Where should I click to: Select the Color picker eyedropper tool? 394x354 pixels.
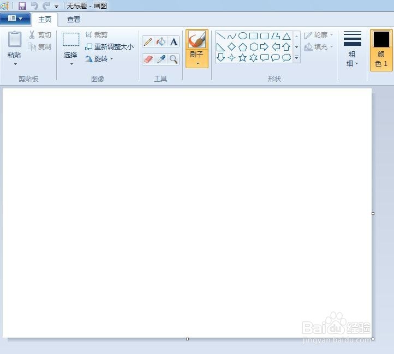coord(161,59)
